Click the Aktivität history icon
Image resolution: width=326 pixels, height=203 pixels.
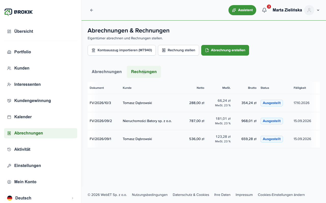coord(9,149)
